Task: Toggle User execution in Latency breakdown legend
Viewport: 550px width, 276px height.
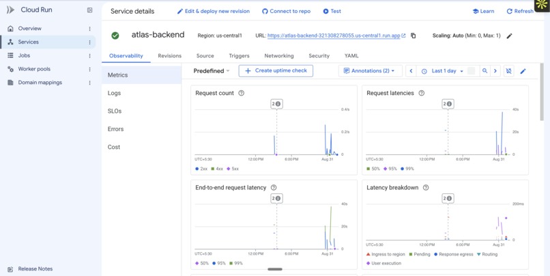Action: tap(383, 263)
